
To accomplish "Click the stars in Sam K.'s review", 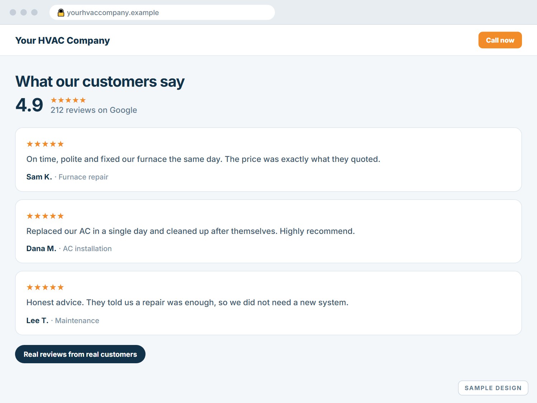I will (45, 144).
